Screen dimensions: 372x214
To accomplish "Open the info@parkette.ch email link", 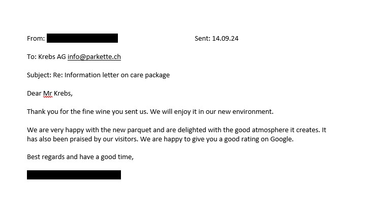I will (x=94, y=57).
